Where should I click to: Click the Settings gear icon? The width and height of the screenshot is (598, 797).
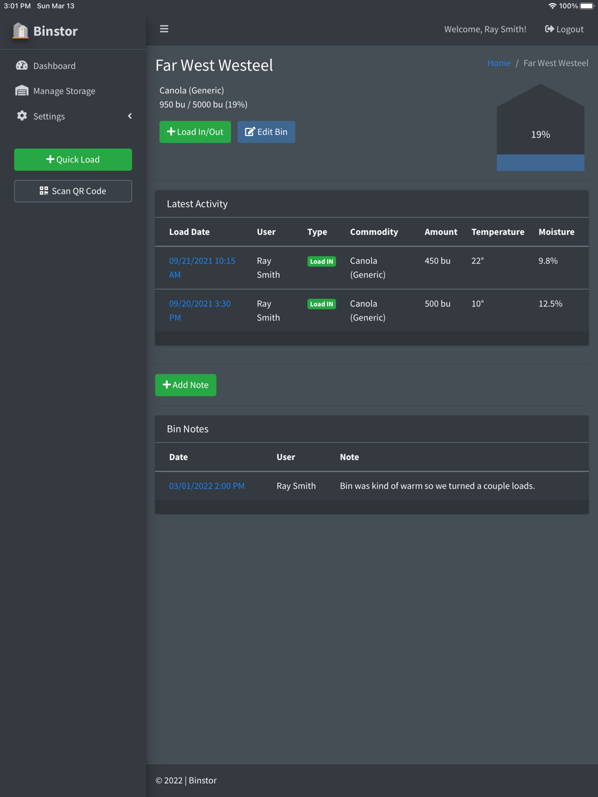(22, 116)
